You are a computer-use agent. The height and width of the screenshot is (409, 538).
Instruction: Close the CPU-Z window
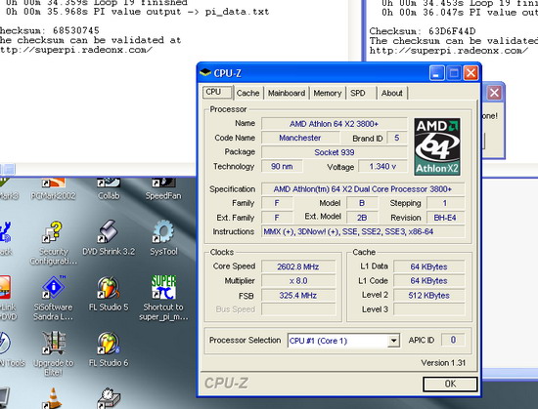pyautogui.click(x=471, y=73)
